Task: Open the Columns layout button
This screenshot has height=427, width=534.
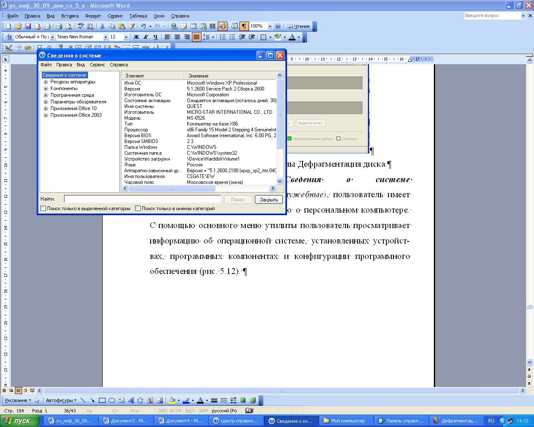Action: [x=212, y=26]
